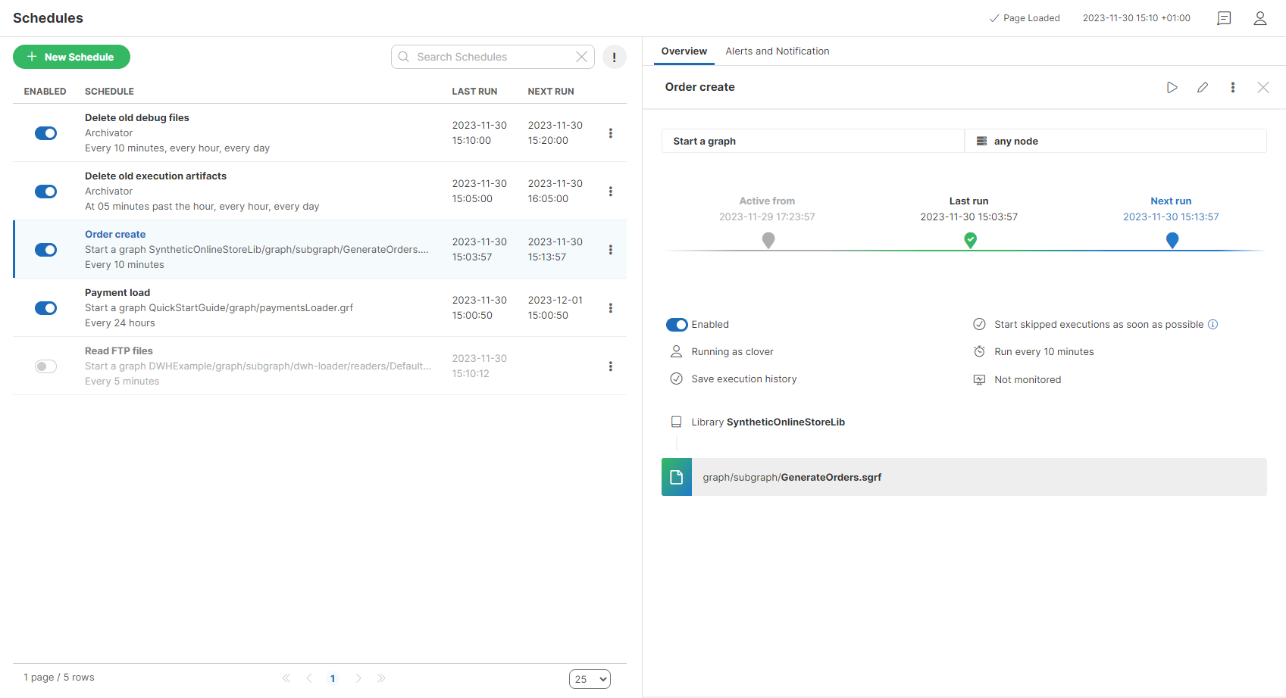Click the exclamation filter icon beside search
Viewport: 1286px width, 698px height.
[614, 58]
